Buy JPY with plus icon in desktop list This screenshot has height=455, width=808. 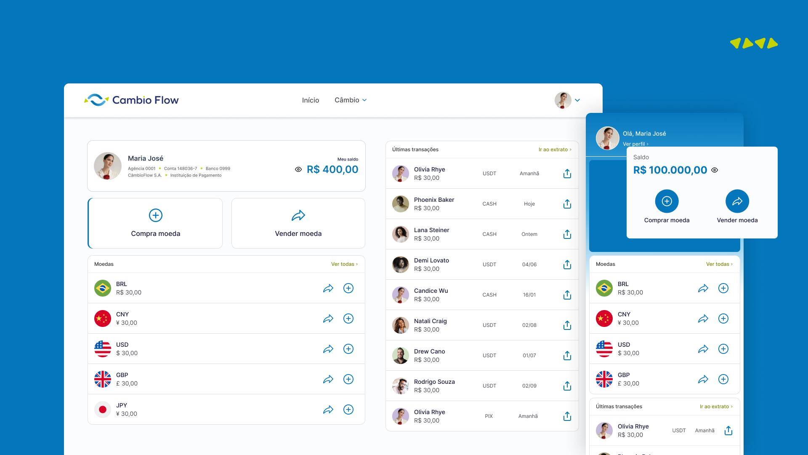[348, 409]
